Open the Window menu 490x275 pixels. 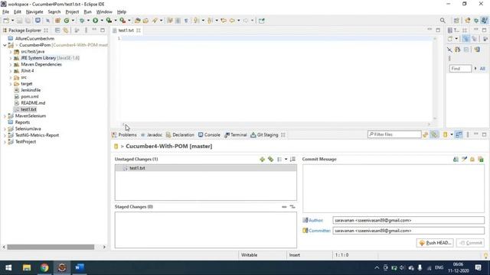104,12
